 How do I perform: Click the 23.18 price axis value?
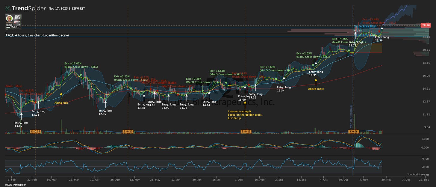click(x=426, y=37)
